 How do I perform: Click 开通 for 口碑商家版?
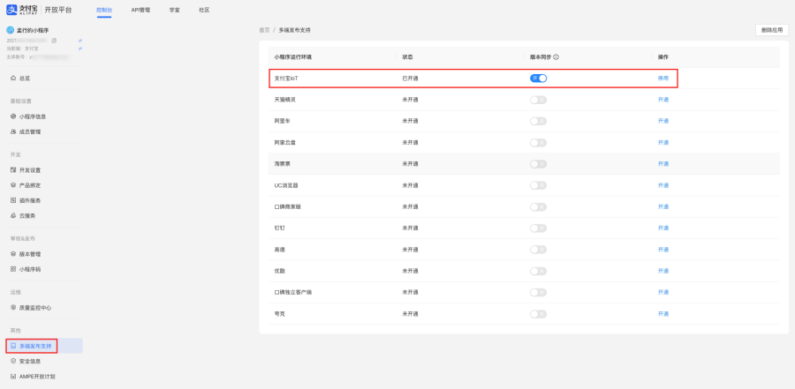click(x=663, y=206)
